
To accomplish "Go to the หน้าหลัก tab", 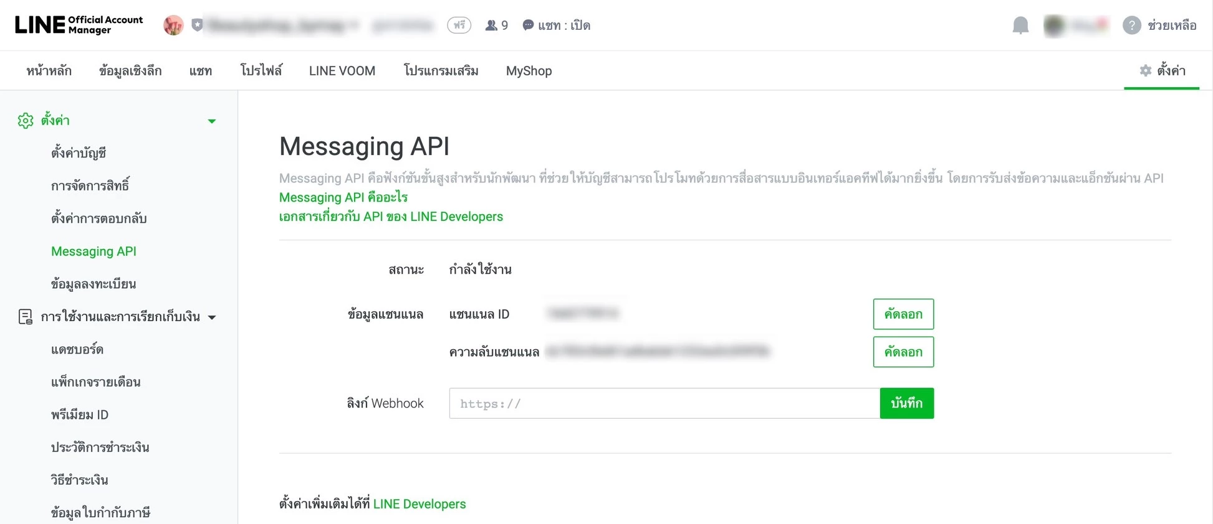I will pos(49,70).
